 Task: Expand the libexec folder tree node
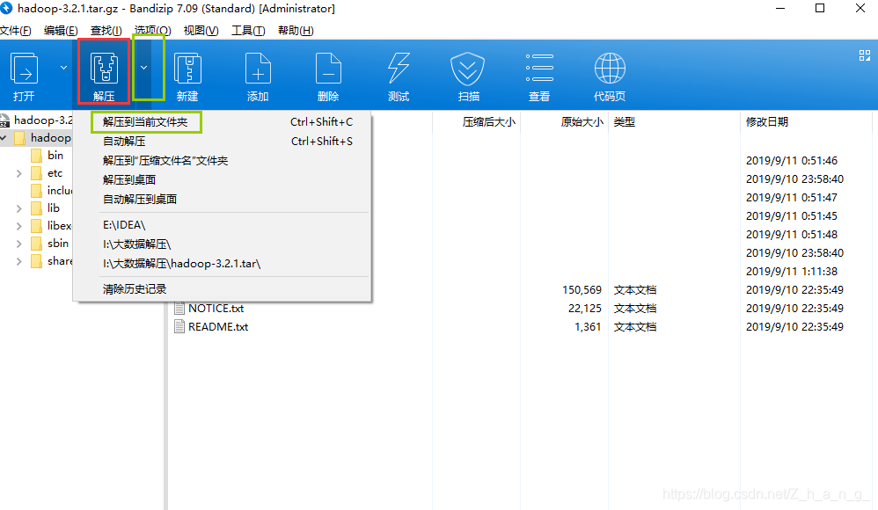(18, 226)
